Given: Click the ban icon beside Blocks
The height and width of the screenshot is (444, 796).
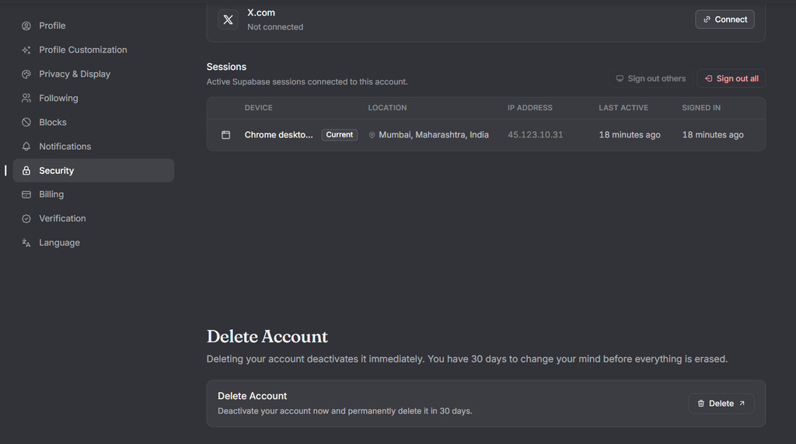Looking at the screenshot, I should pos(26,122).
